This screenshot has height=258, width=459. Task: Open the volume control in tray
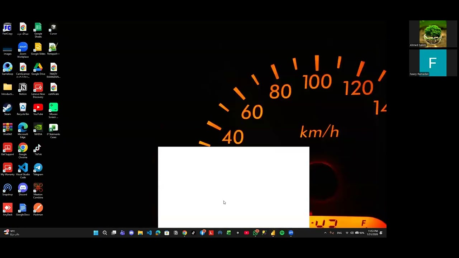[x=352, y=233]
